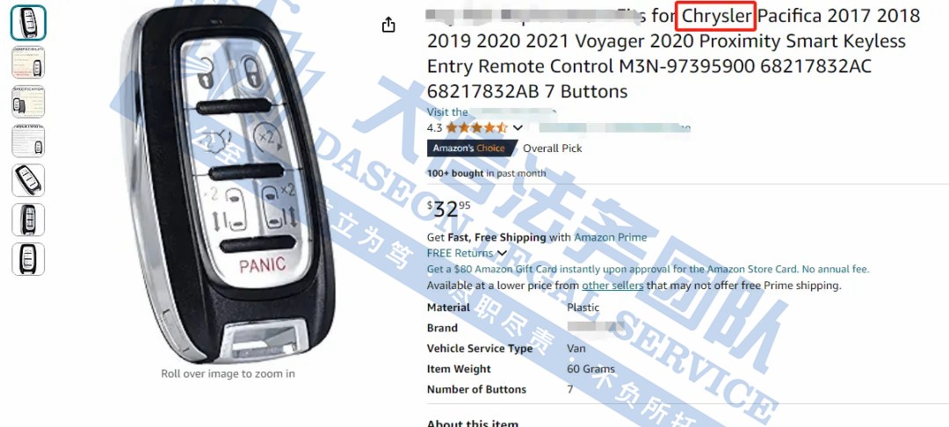949x427 pixels.
Task: Click the Amazon's Choice badge
Action: 472,148
